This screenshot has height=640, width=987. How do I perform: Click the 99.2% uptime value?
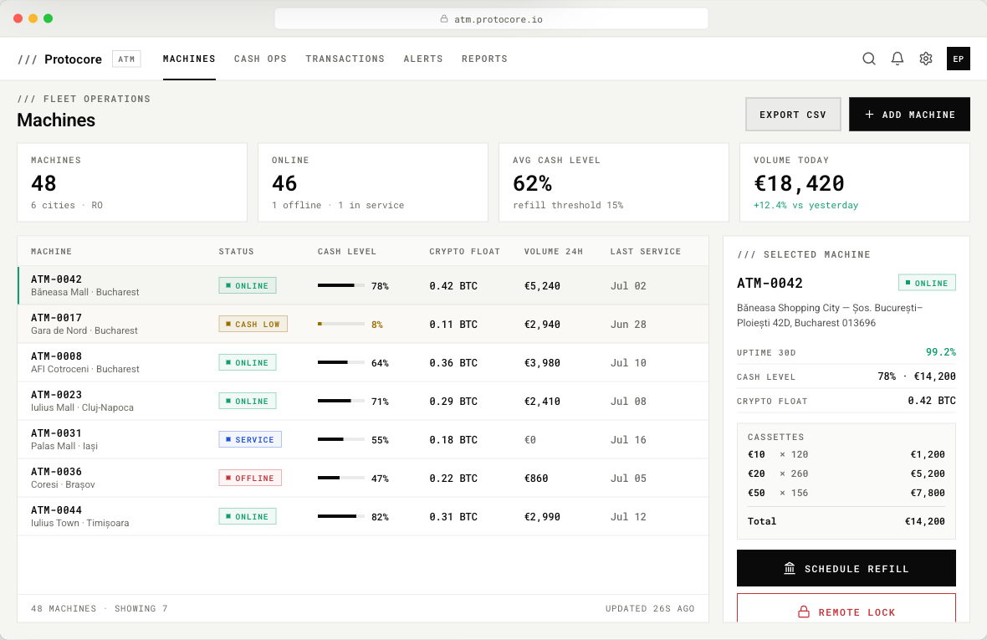click(x=940, y=351)
